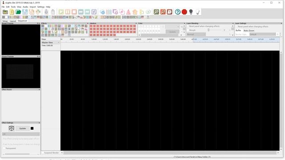Image resolution: width=285 pixels, height=160 pixels.
Task: Click the orange House Preview icon
Action: click(x=135, y=12)
